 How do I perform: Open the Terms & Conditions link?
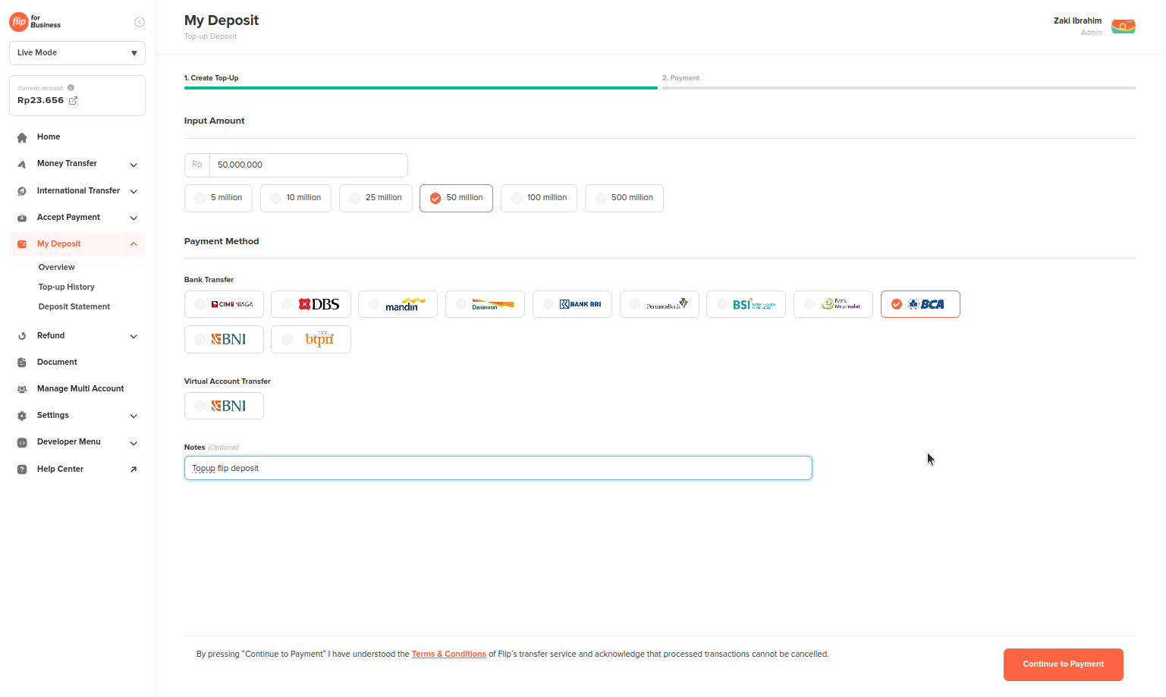[448, 653]
